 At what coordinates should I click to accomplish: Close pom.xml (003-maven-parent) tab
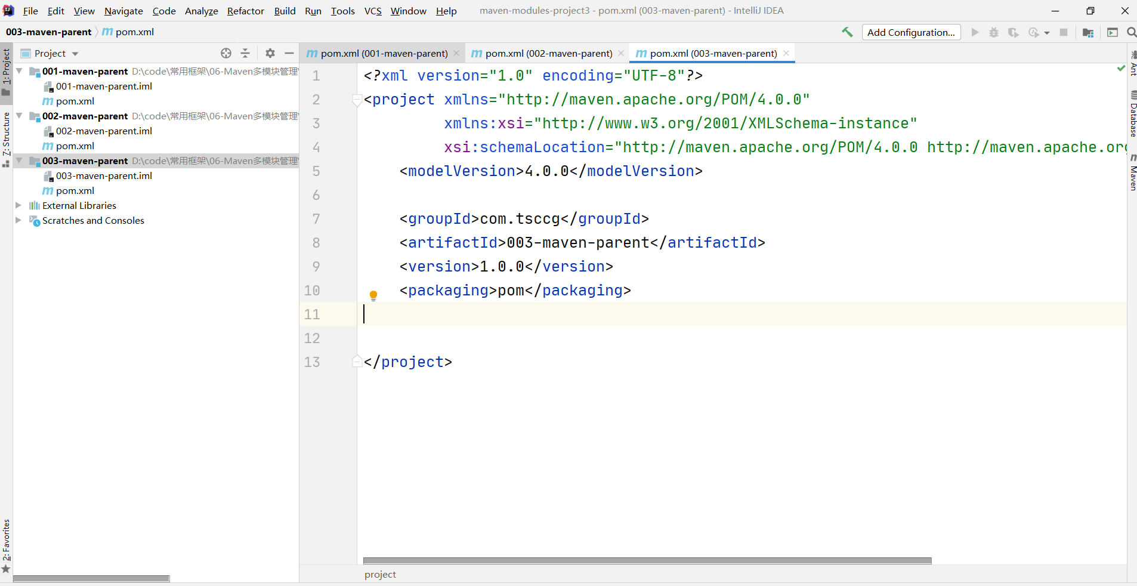click(x=786, y=53)
